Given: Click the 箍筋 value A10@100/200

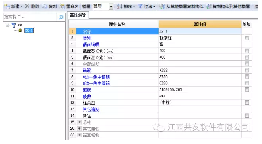Looking at the screenshot, I should point(200,90).
